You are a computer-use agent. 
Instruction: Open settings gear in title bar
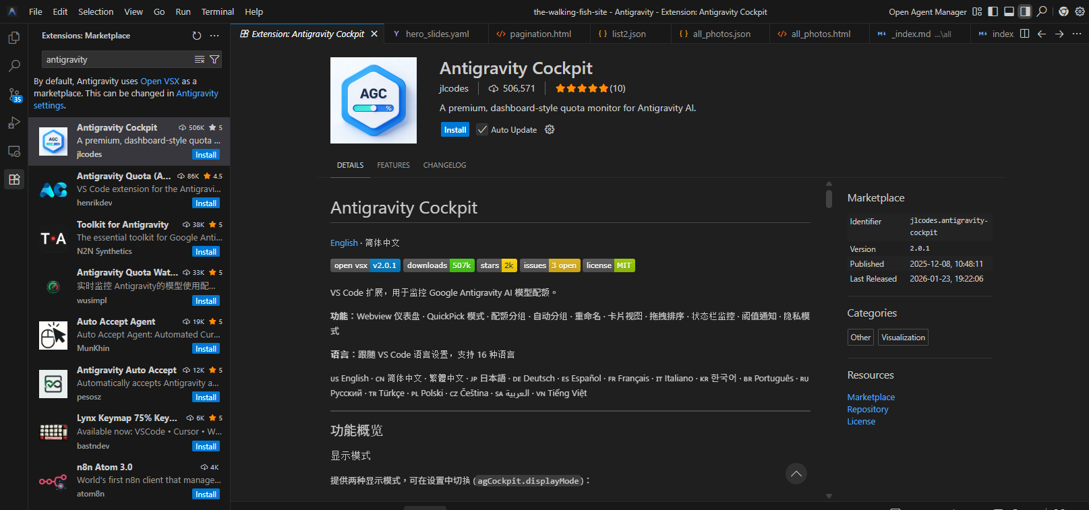point(1080,11)
